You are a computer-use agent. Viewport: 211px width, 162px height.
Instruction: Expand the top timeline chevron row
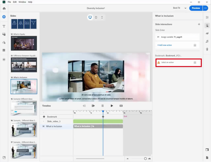coord(43,112)
